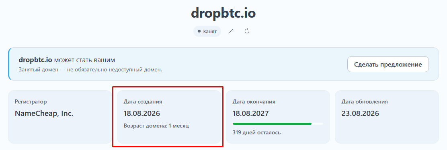Refresh domain info with the reload icon
The width and height of the screenshot is (447, 150).
(x=247, y=31)
